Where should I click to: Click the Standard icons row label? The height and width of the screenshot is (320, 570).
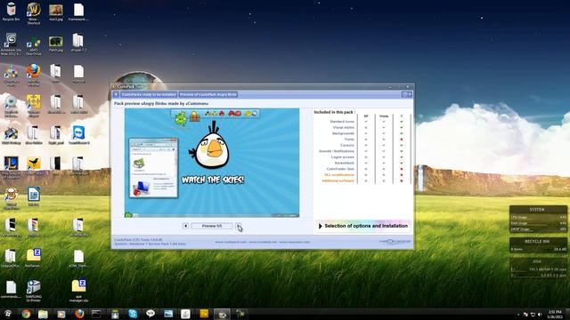[342, 122]
